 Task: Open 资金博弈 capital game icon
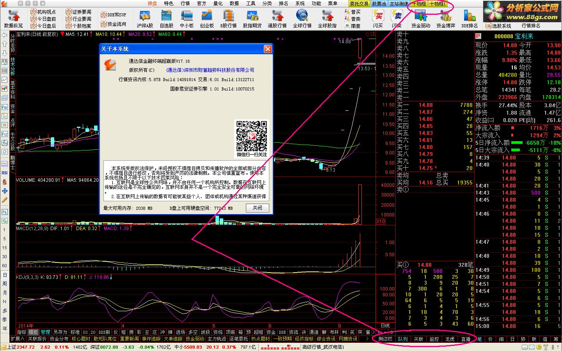[x=445, y=19]
